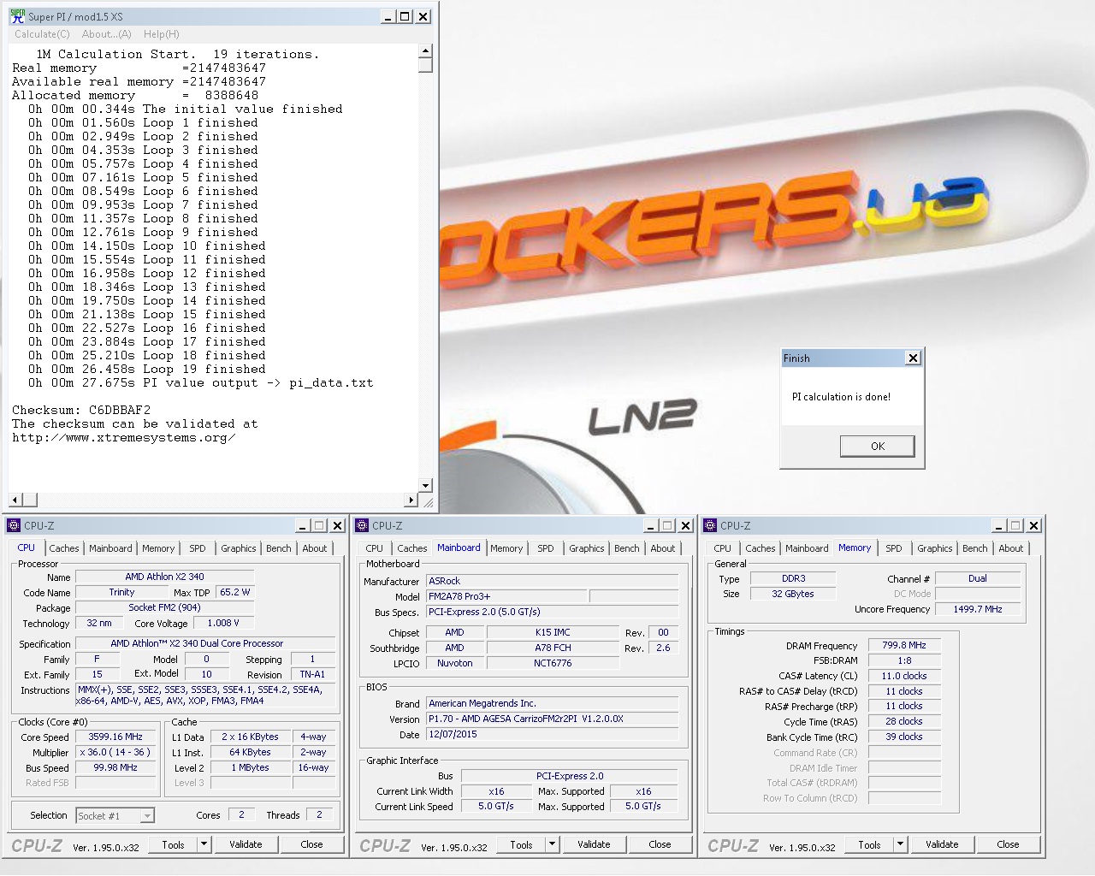Click the Multiplier value x 36.0
This screenshot has height=876, width=1095.
click(115, 752)
